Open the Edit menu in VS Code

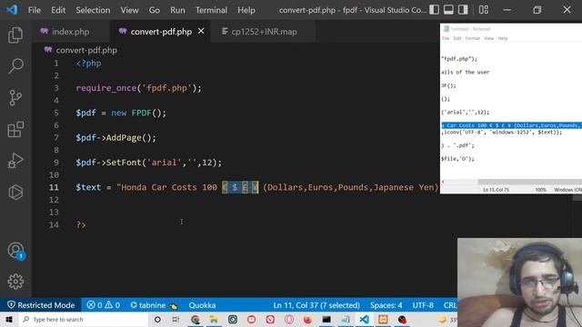coord(58,10)
